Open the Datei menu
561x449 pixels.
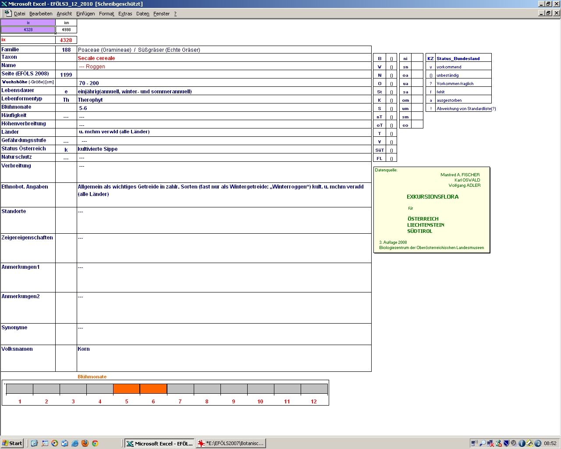click(x=20, y=14)
